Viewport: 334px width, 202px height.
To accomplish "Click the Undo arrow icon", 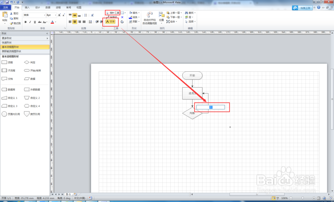I will click(x=11, y=2).
